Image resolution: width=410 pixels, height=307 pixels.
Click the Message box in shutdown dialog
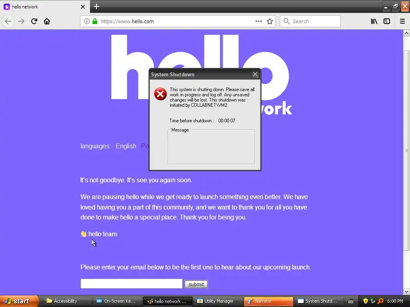(x=211, y=147)
